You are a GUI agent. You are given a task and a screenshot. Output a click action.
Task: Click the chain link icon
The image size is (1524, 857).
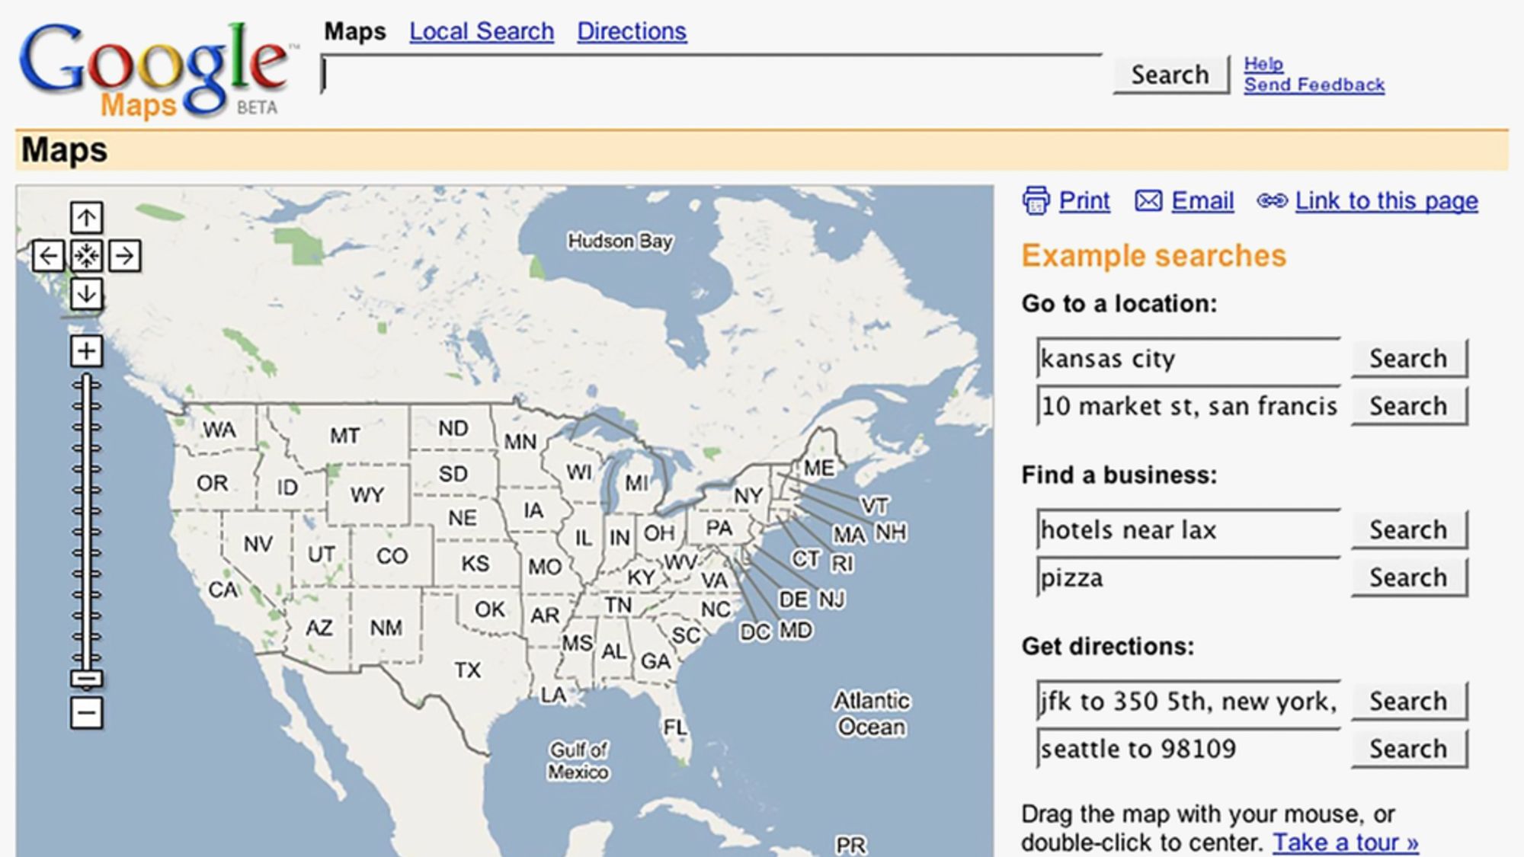(1272, 201)
